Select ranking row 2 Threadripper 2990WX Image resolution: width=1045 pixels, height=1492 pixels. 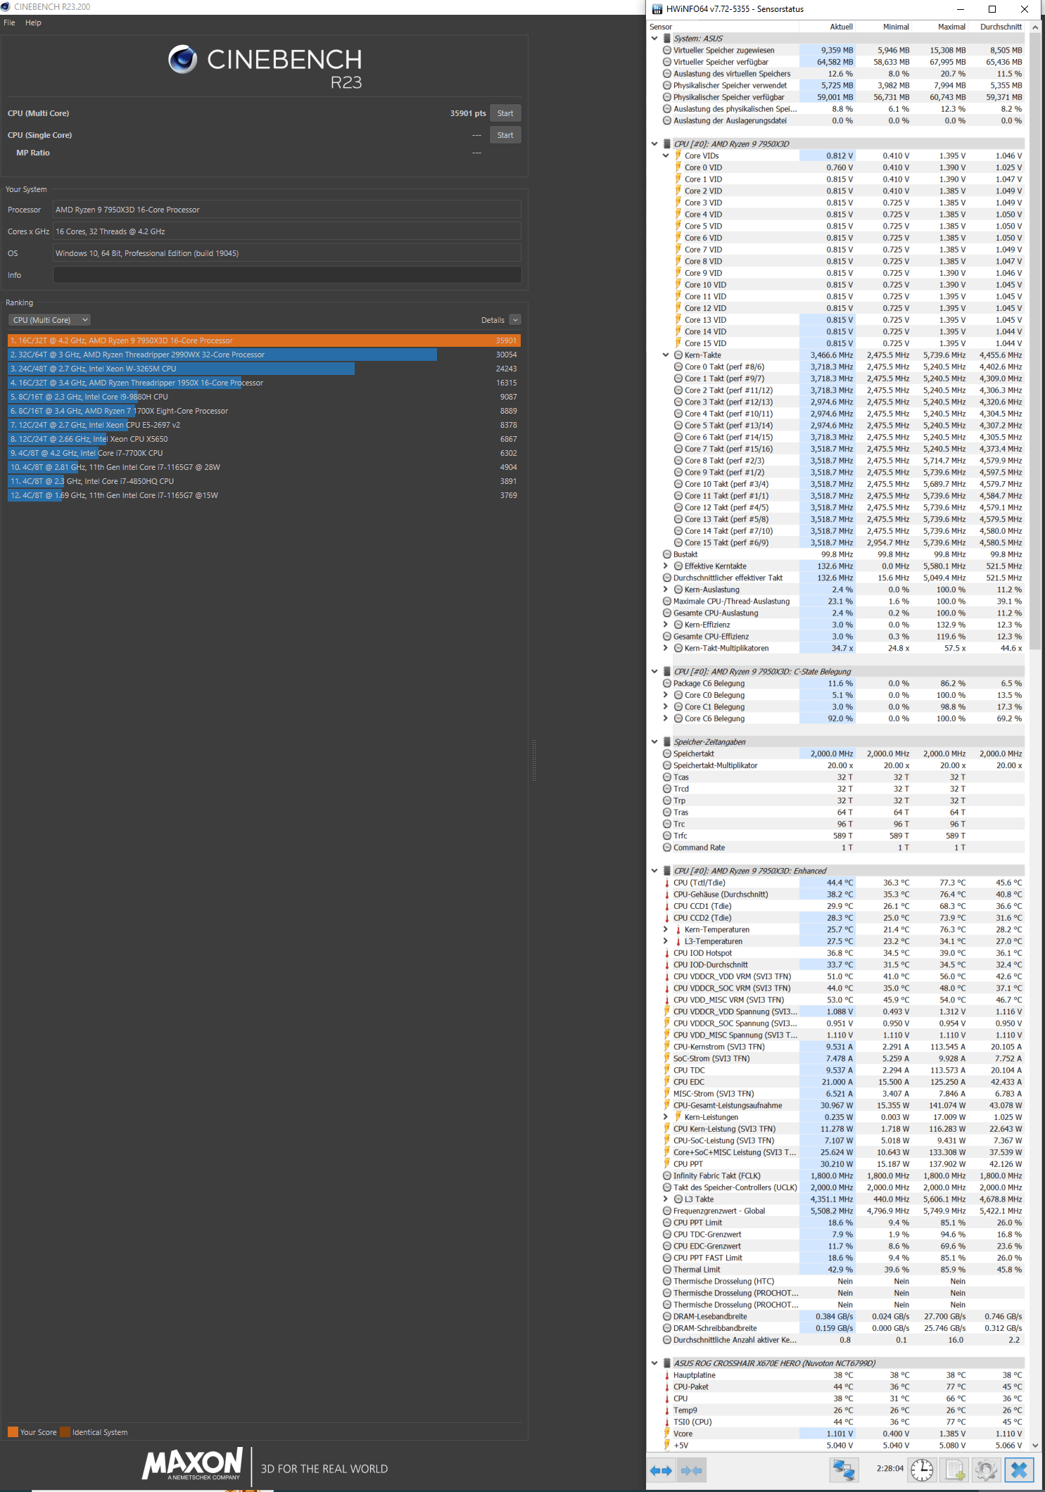264,355
